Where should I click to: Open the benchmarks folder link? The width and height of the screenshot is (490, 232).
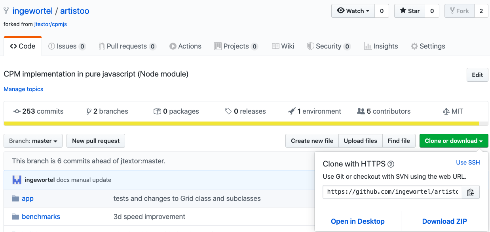(x=41, y=217)
